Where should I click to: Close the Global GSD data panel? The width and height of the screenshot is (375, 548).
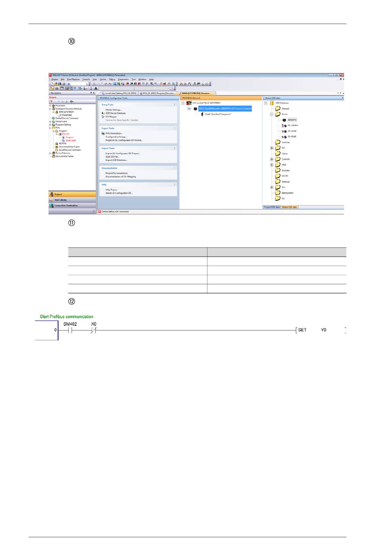(342, 98)
